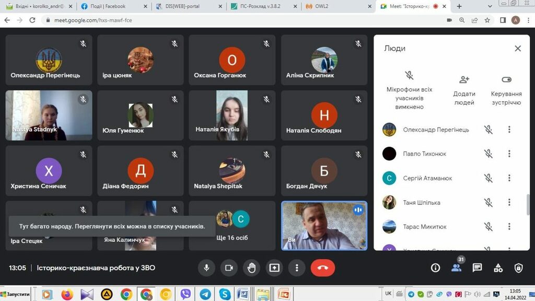Open more options for Таня Шпілька

click(509, 202)
